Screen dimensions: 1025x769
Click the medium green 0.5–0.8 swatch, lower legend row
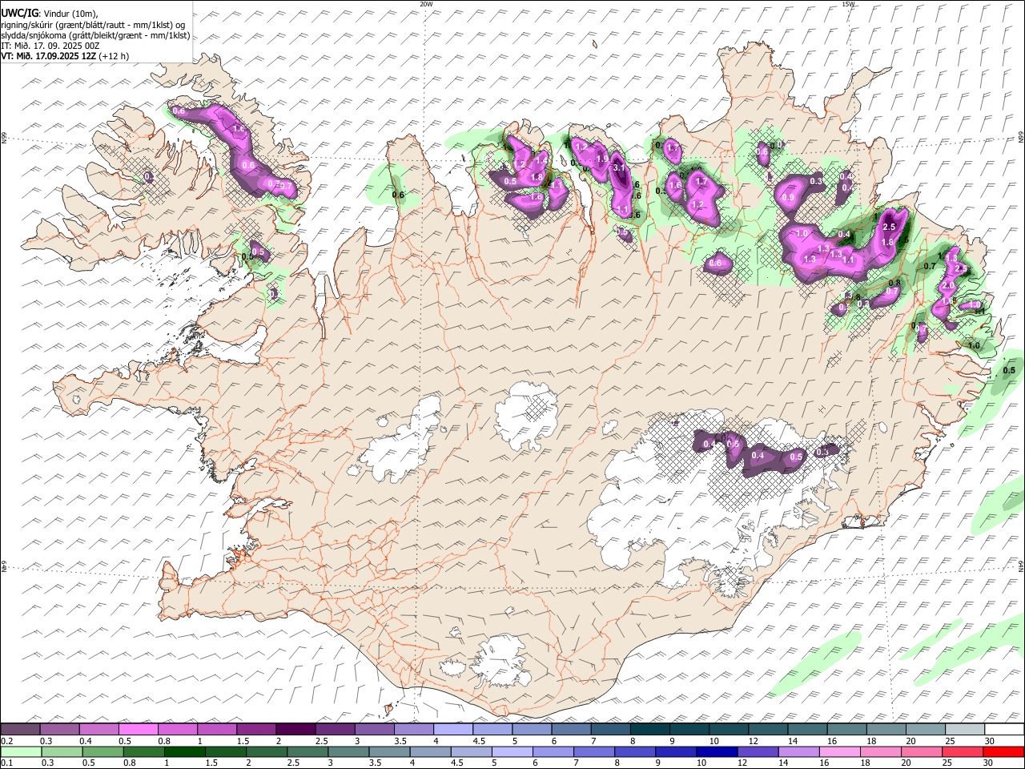click(102, 751)
